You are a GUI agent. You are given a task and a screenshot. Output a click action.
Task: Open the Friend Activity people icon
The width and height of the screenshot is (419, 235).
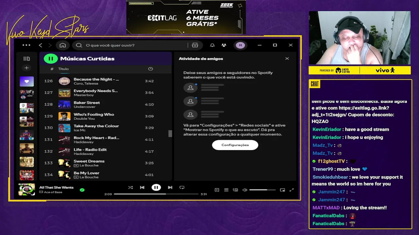224,45
